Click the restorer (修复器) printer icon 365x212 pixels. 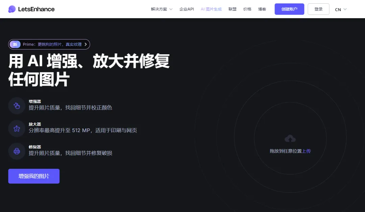[x=17, y=151]
